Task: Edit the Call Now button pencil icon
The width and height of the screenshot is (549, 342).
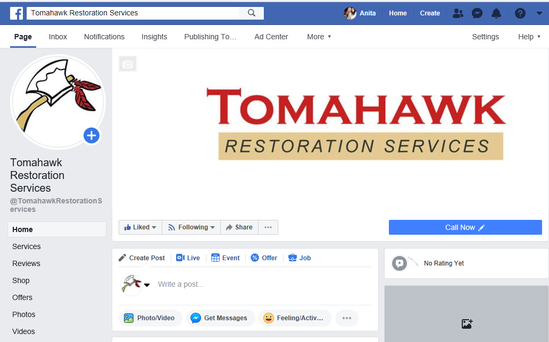Action: (482, 228)
